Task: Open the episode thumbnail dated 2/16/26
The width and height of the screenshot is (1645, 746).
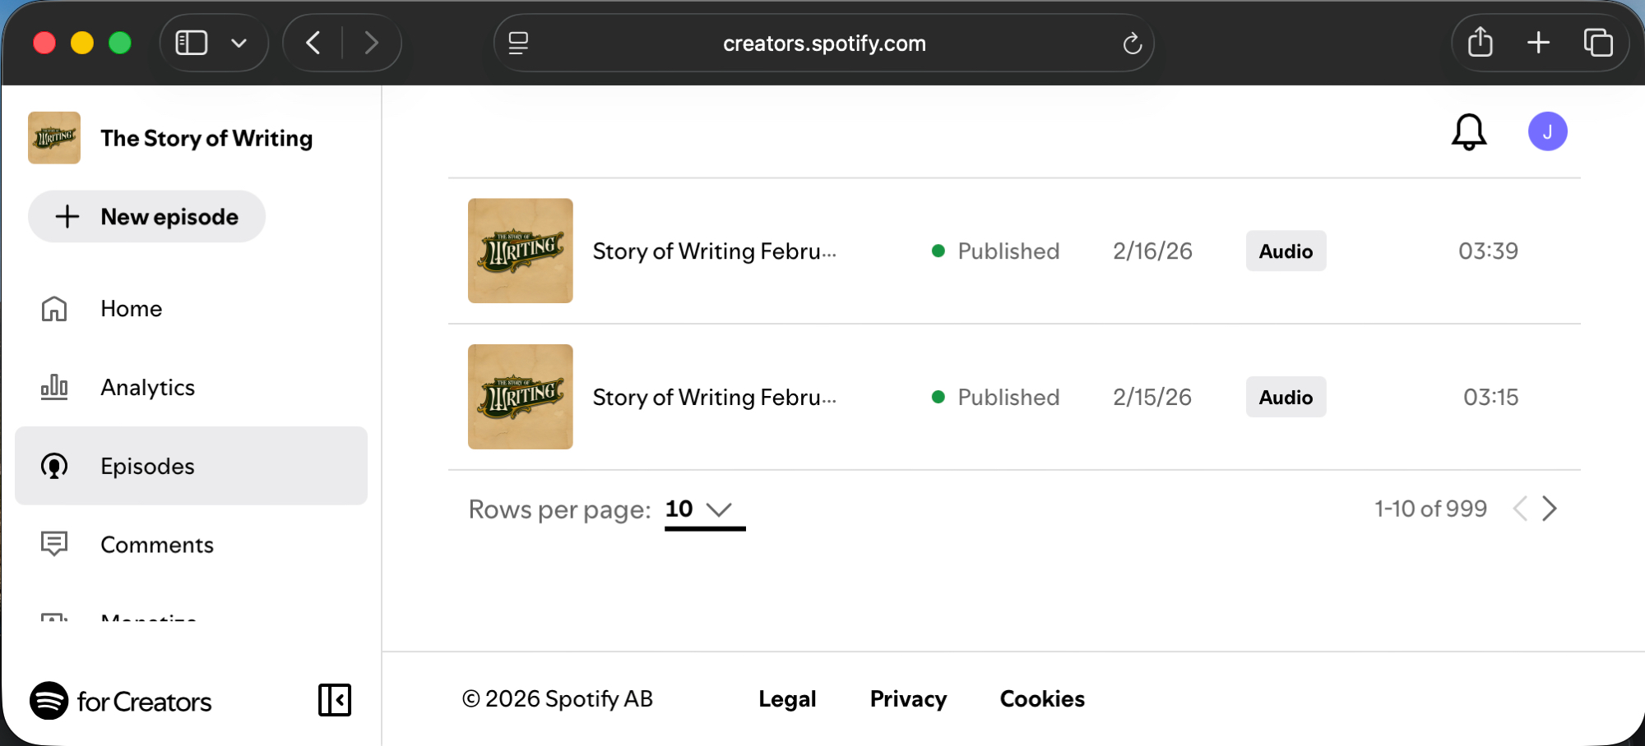Action: 520,251
